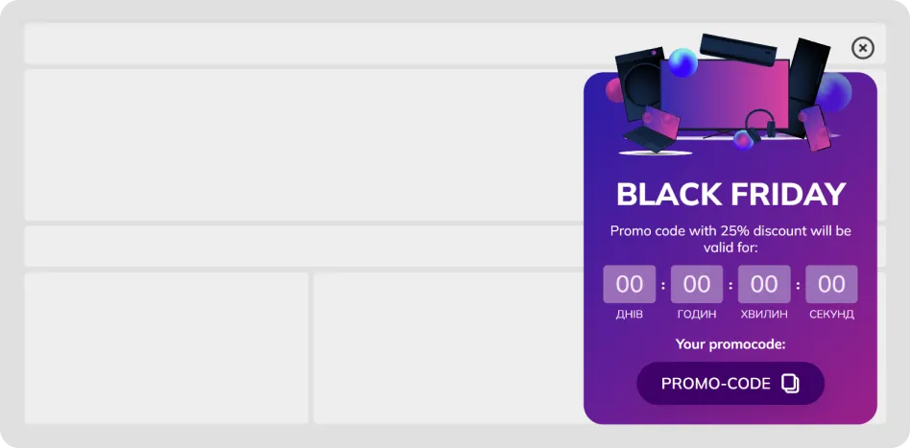This screenshot has width=910, height=448.
Task: Click the seconds countdown box
Action: (831, 284)
